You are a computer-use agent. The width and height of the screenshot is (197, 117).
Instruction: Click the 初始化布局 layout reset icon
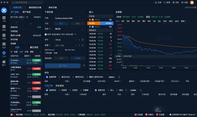point(195,7)
